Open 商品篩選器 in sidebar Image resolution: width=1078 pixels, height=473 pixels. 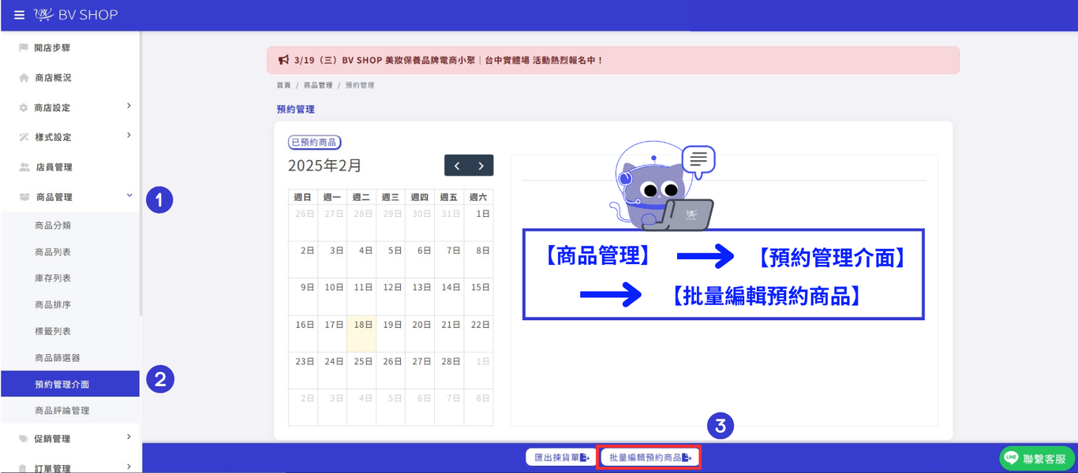58,358
